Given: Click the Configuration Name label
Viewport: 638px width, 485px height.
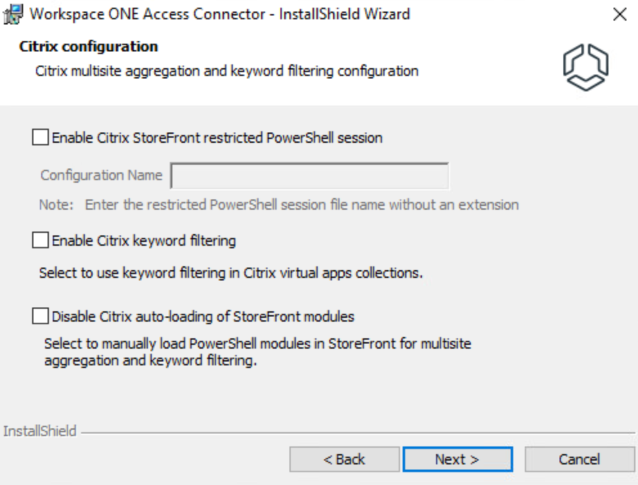Looking at the screenshot, I should coord(101,176).
